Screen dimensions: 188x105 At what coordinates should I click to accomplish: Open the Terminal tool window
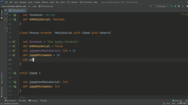(33, 101)
